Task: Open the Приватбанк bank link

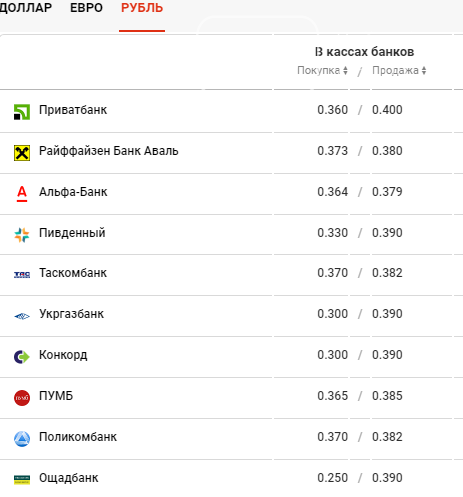Action: [73, 110]
